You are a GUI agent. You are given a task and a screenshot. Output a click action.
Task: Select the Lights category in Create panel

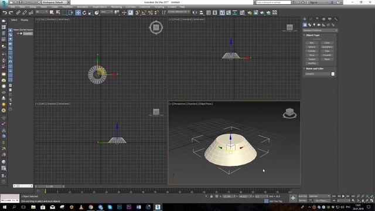click(x=314, y=25)
